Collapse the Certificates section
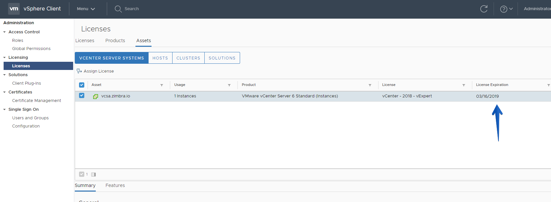This screenshot has width=551, height=202. tap(5, 92)
